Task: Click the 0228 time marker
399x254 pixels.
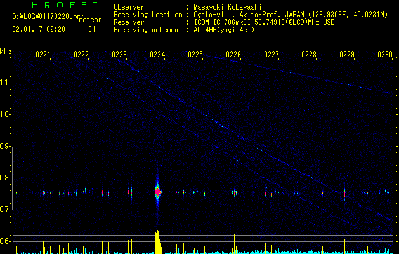Action: coord(309,55)
